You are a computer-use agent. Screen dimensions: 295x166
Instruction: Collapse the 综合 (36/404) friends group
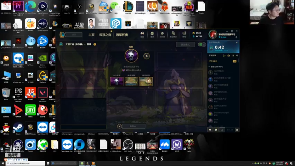pyautogui.click(x=223, y=67)
